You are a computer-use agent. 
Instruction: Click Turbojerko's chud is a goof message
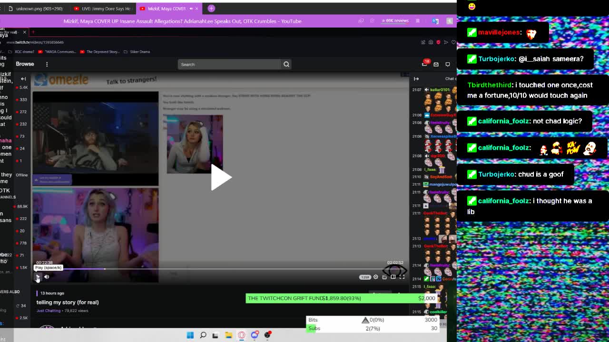(515, 174)
